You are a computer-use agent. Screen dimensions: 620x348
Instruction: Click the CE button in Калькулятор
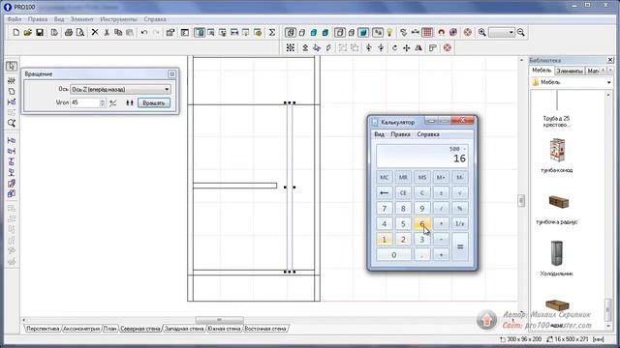coord(403,193)
